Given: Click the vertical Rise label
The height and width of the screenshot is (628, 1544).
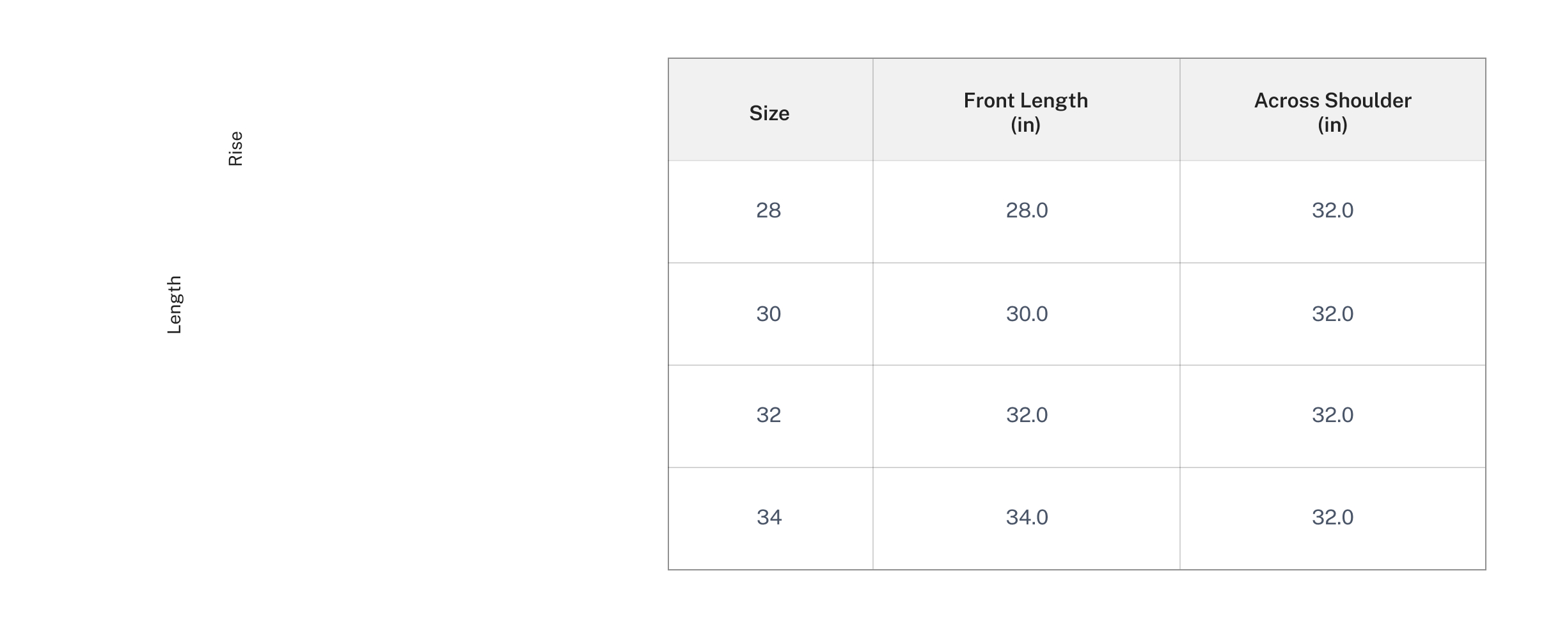Looking at the screenshot, I should click(x=235, y=148).
